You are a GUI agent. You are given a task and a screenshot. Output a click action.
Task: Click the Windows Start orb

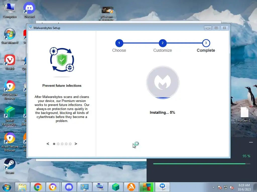(x=7, y=187)
